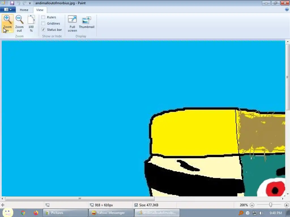
Task: Show the Thumbnail preview window
Action: (x=87, y=22)
